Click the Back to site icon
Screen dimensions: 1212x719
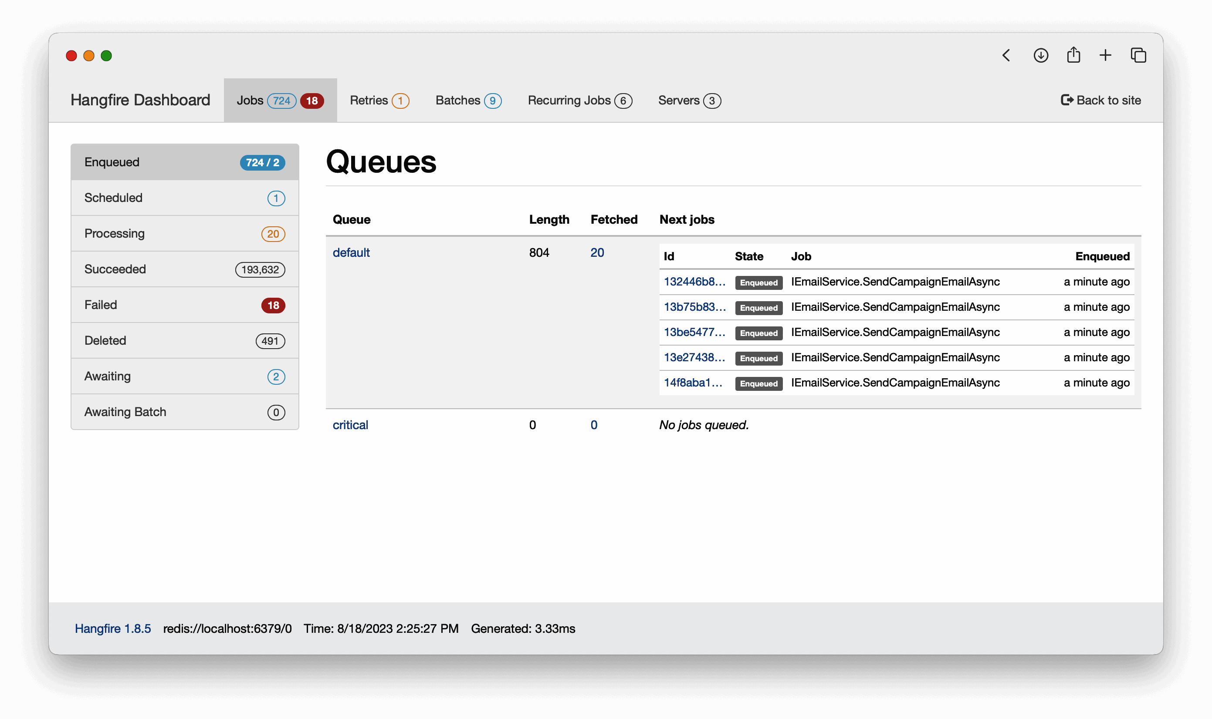(x=1066, y=100)
